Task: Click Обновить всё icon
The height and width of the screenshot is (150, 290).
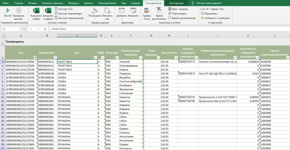Action: coord(107,14)
